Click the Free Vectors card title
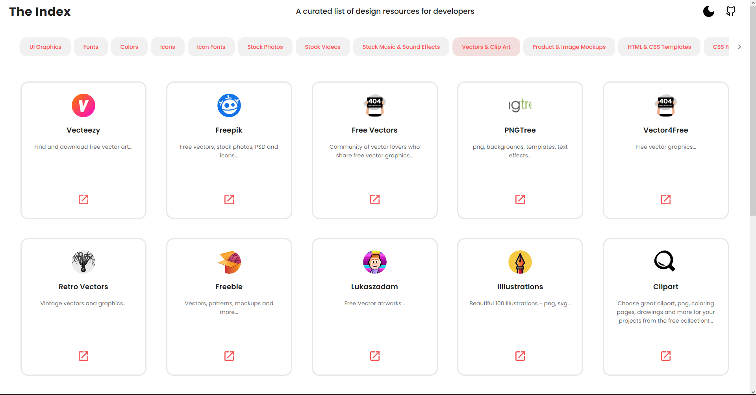The image size is (756, 395). [375, 130]
